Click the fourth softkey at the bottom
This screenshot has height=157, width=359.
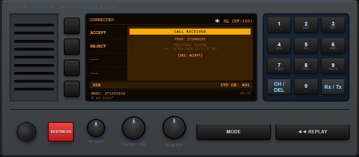click(x=72, y=89)
